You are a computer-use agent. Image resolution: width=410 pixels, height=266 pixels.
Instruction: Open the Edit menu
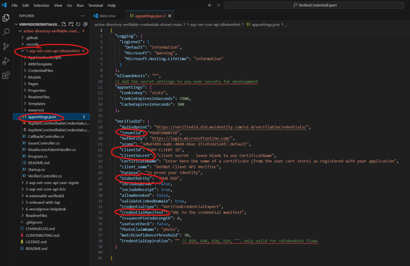click(25, 5)
